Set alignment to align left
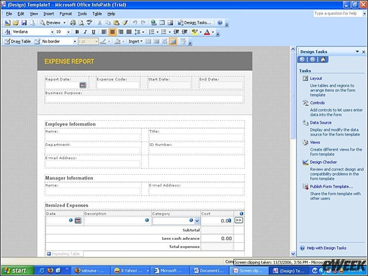 (x=104, y=32)
